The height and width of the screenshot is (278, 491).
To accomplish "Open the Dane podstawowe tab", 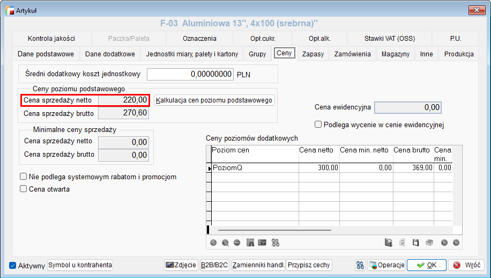I will (x=46, y=54).
